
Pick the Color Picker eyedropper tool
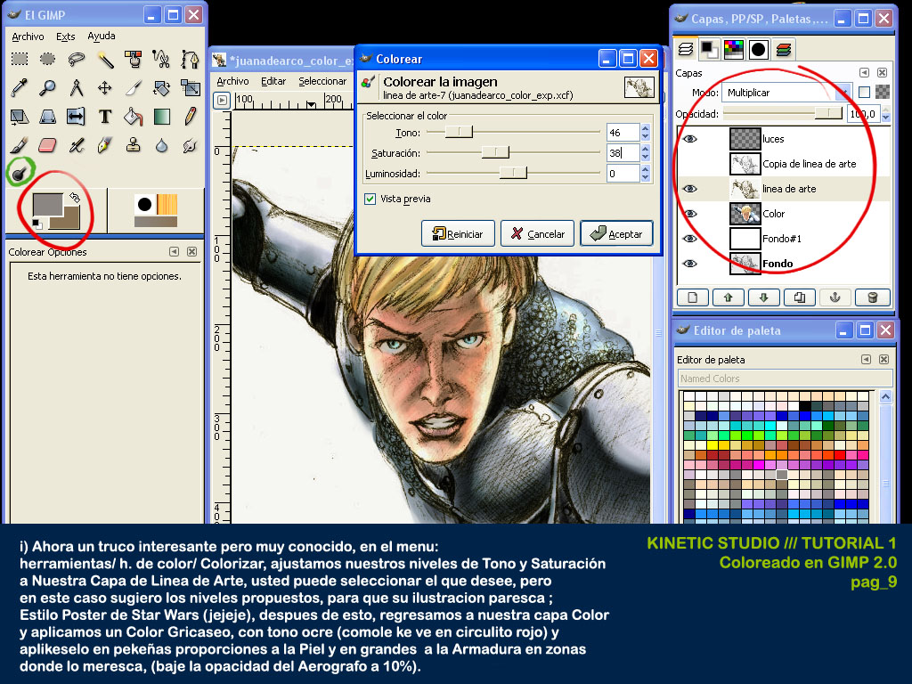tap(20, 88)
